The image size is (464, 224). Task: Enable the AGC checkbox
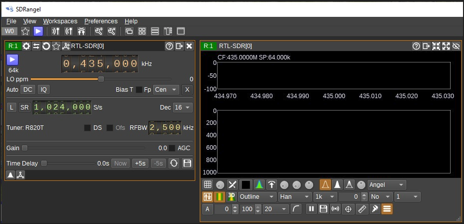click(x=171, y=148)
